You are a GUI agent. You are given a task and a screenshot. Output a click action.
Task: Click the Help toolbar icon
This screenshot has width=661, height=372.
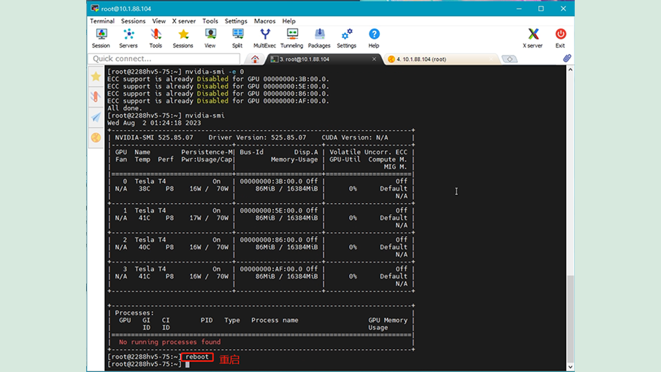[x=374, y=38]
